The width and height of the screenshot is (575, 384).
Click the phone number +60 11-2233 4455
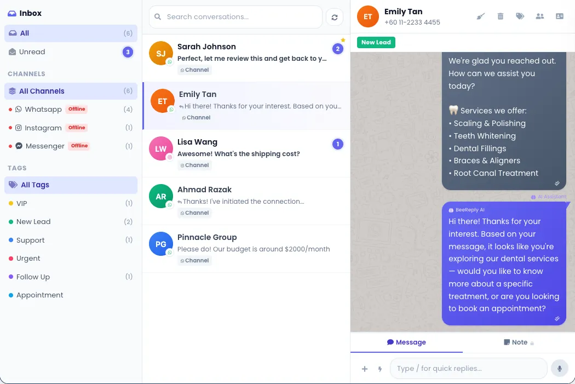412,22
